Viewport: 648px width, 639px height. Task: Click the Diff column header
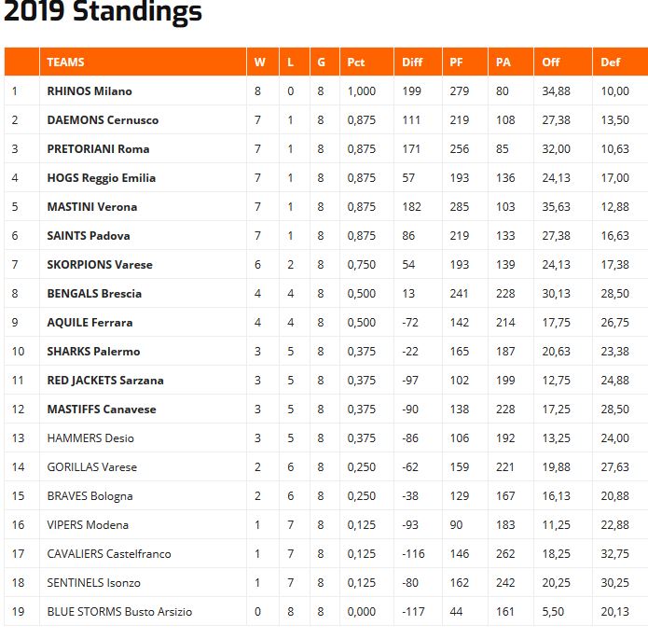[412, 63]
